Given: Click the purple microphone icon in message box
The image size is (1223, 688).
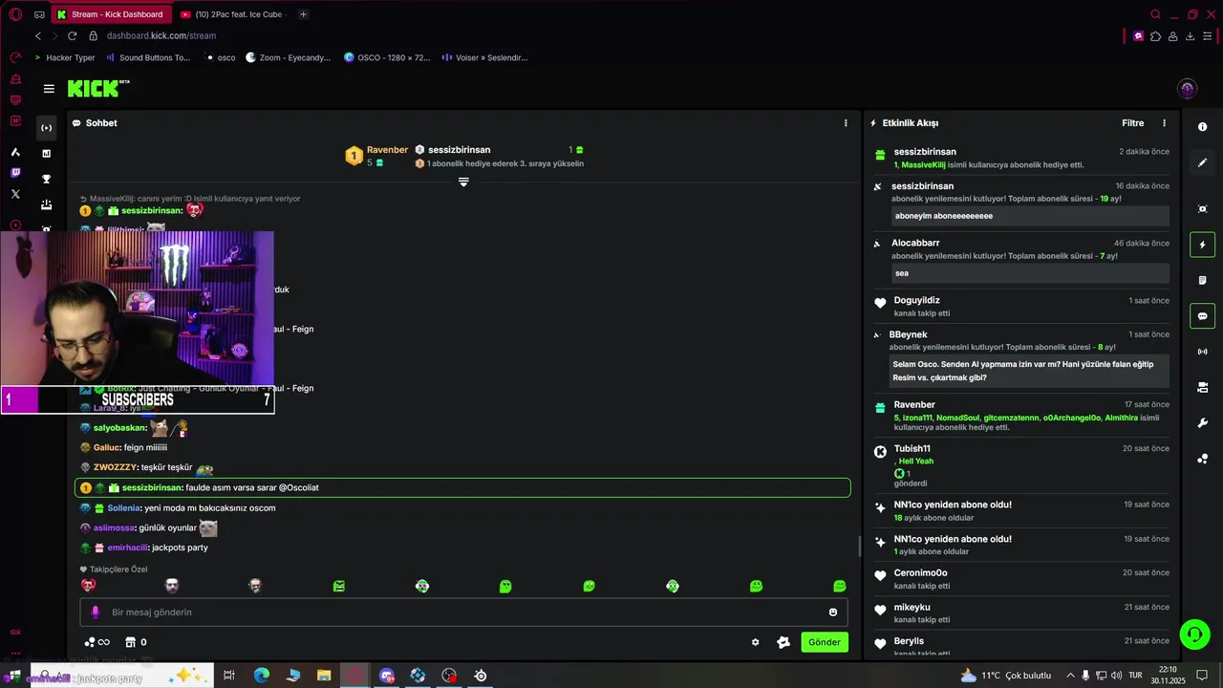Looking at the screenshot, I should point(95,613).
